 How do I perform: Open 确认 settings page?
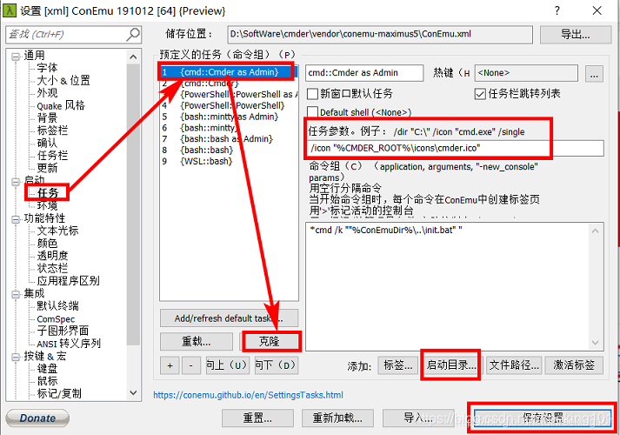tap(47, 143)
